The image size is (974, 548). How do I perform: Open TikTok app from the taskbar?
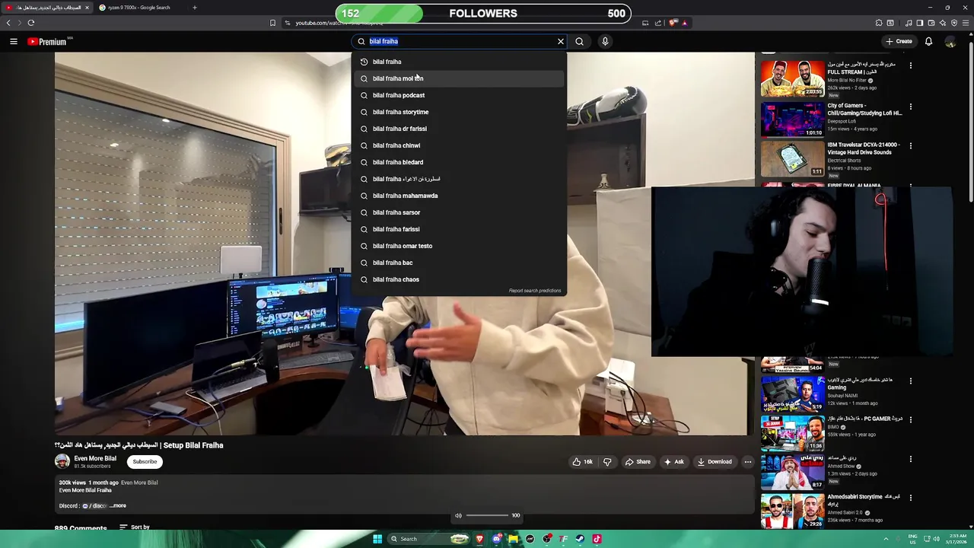pyautogui.click(x=597, y=539)
